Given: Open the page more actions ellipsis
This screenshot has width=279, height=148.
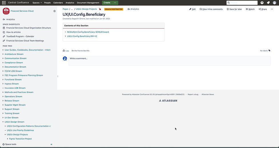Looking at the screenshot, I should coord(272,9).
